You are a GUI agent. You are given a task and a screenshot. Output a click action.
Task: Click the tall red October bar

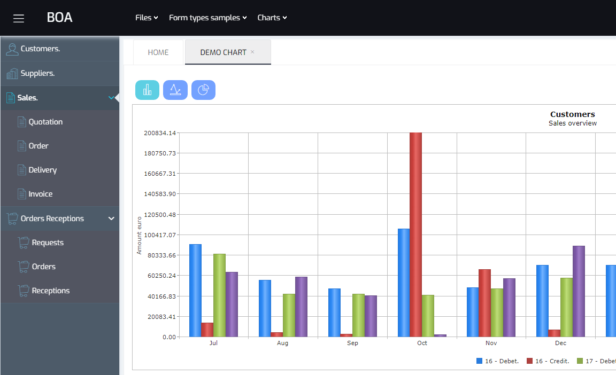[x=415, y=235]
